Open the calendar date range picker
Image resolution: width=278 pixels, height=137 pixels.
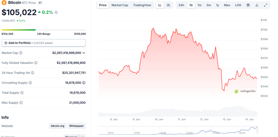[x=248, y=5]
